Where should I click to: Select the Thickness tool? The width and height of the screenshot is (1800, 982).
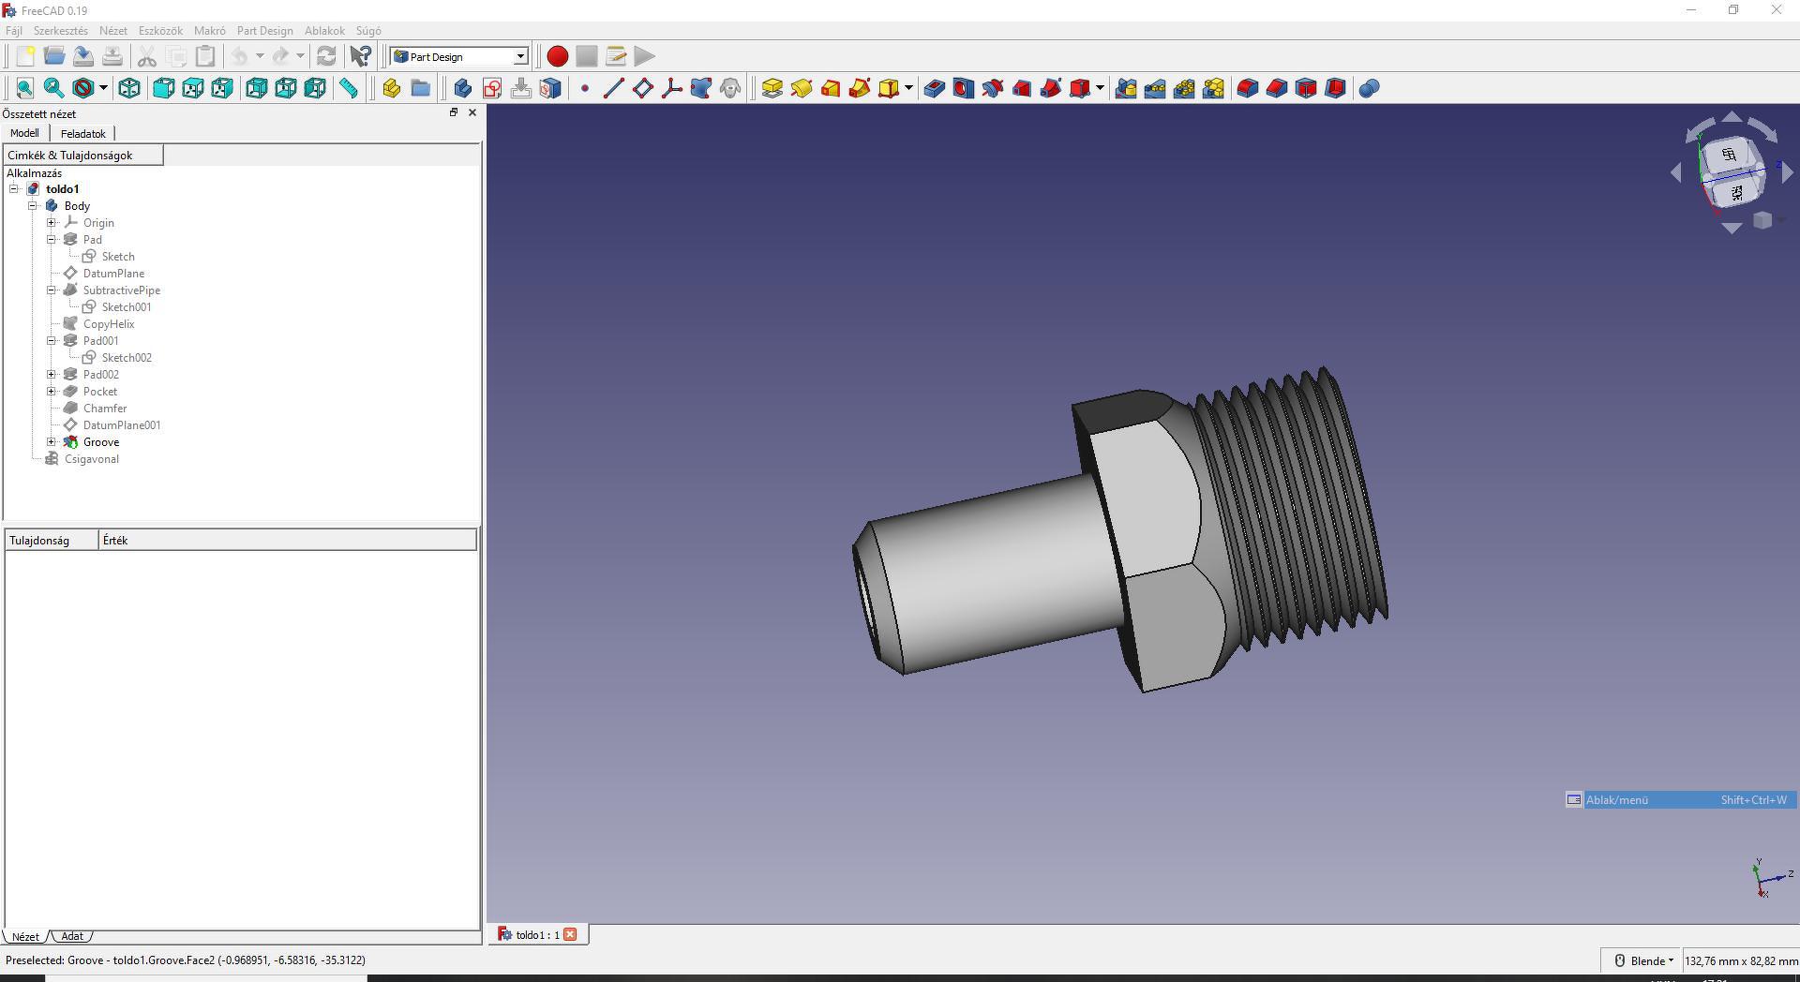pos(1335,88)
